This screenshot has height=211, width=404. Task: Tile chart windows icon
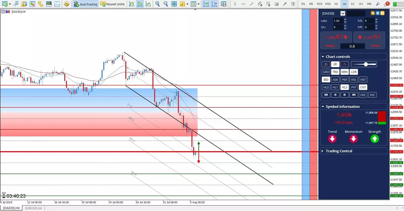point(174,4)
